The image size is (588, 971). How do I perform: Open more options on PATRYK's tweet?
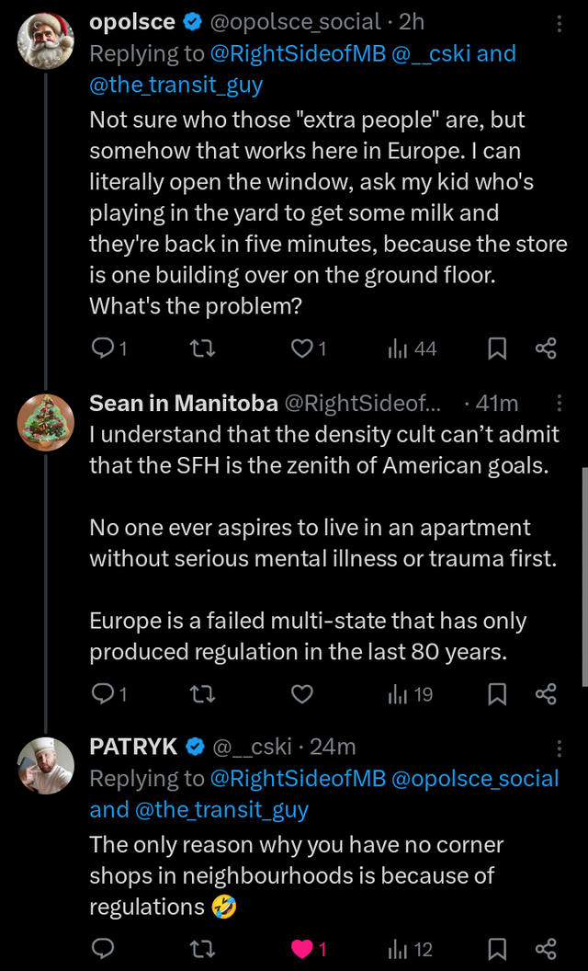pos(559,748)
